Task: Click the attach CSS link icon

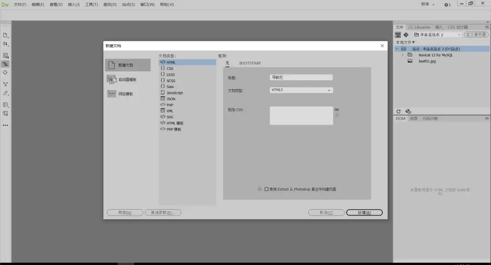Action: coord(337,110)
